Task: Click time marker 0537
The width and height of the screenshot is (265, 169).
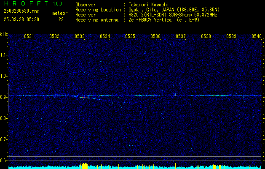Action: [x=181, y=36]
